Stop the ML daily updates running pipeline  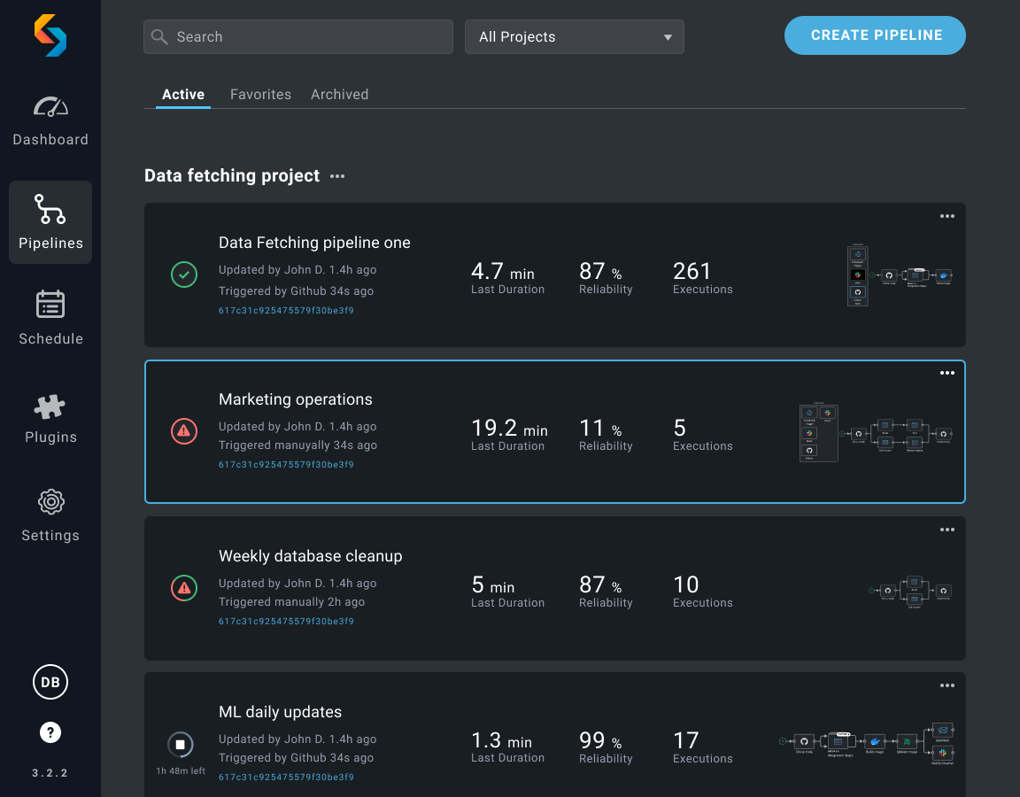coord(181,744)
